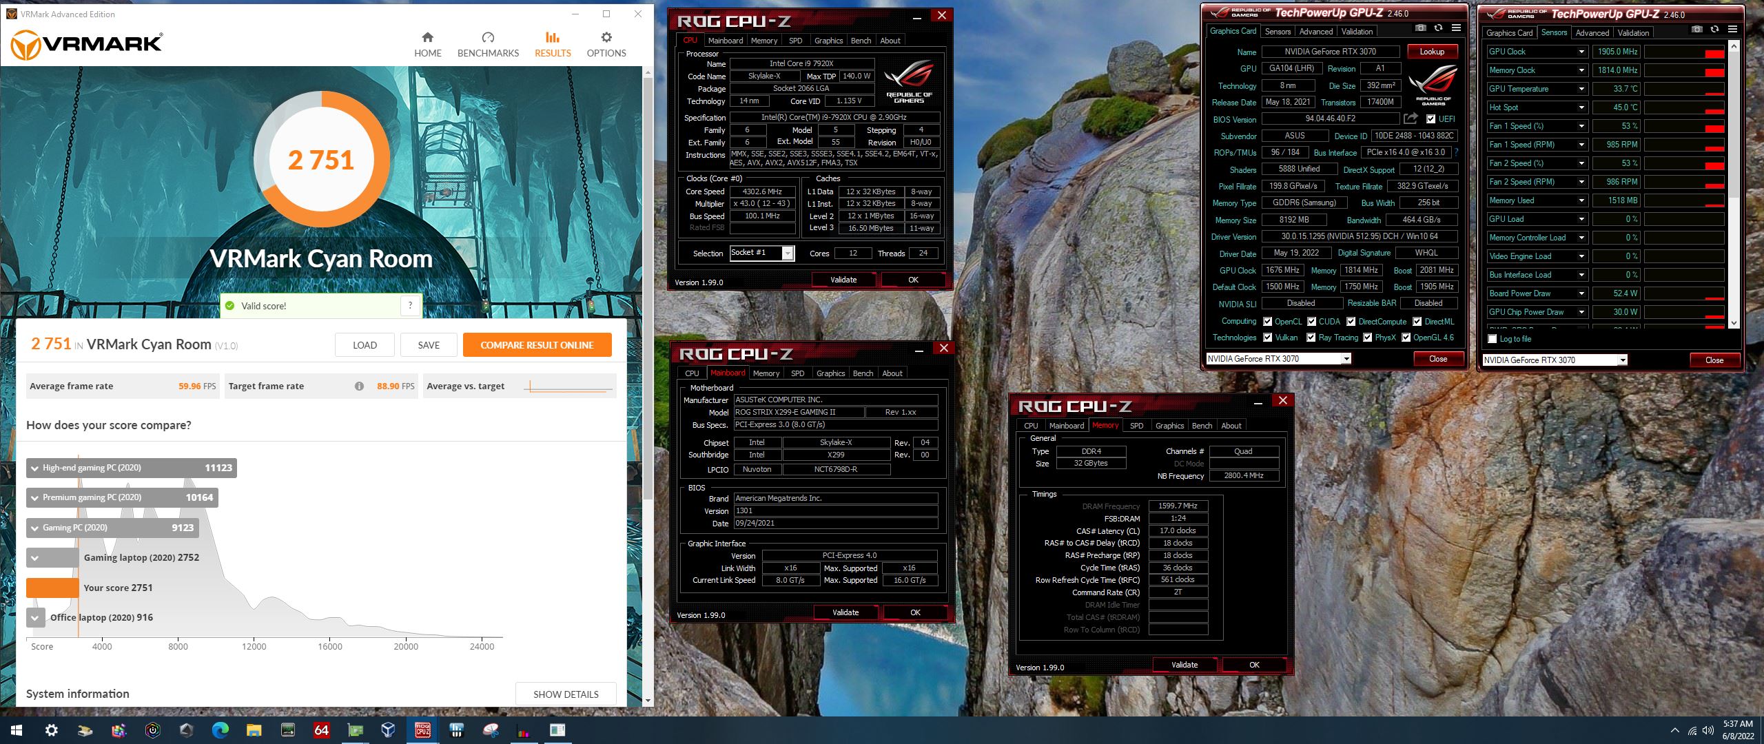This screenshot has height=744, width=1764.
Task: Click COMPARE RESULT ONLINE button
Action: click(537, 345)
